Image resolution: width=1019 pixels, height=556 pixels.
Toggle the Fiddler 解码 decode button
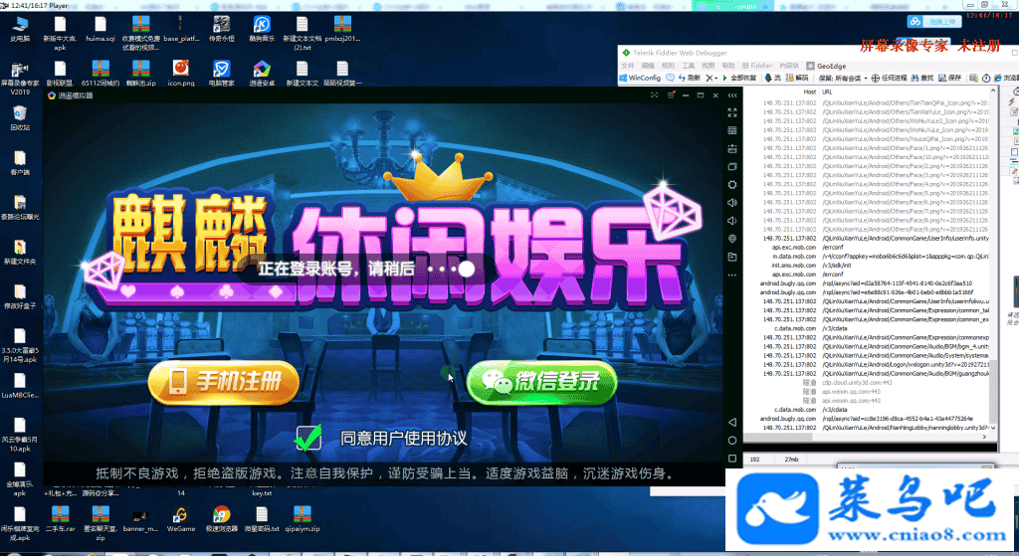[798, 78]
